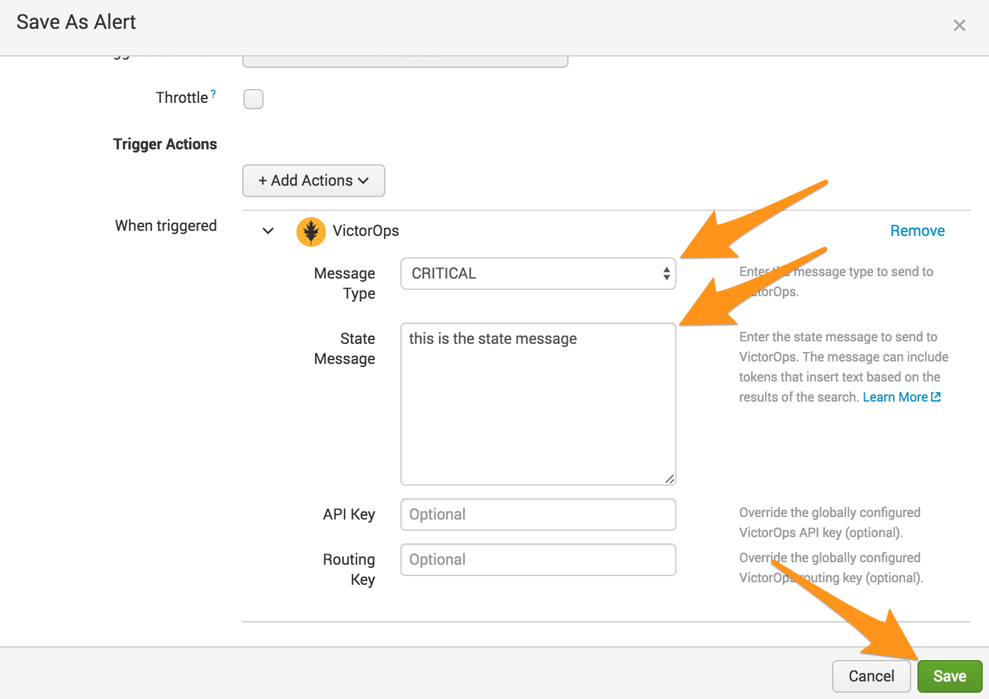Viewport: 989px width, 699px height.
Task: Click the Trigger Actions heading
Action: pos(165,144)
